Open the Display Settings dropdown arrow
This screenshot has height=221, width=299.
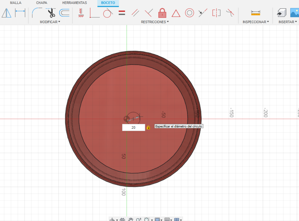click(161, 220)
